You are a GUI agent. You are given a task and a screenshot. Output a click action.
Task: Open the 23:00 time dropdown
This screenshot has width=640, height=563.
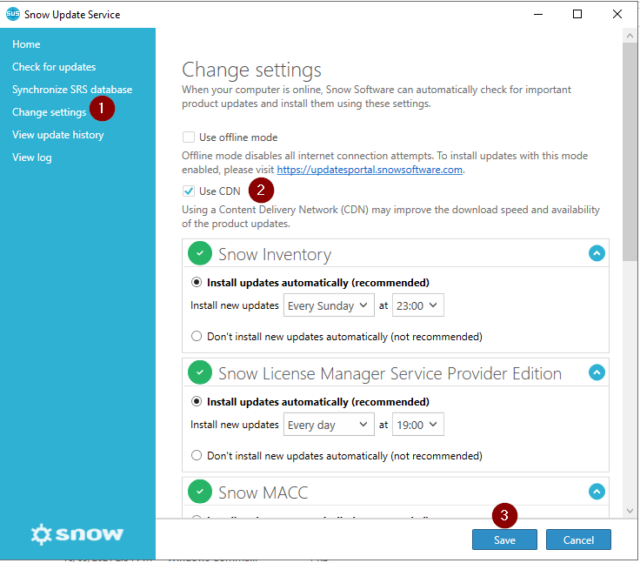tap(418, 305)
